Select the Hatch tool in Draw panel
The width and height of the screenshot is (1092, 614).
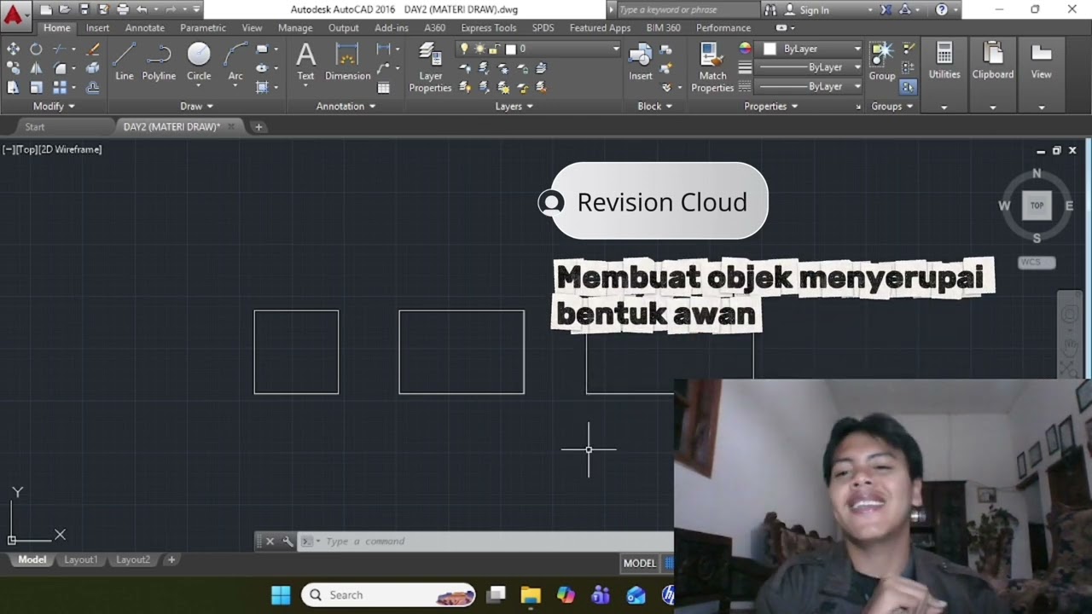(262, 87)
